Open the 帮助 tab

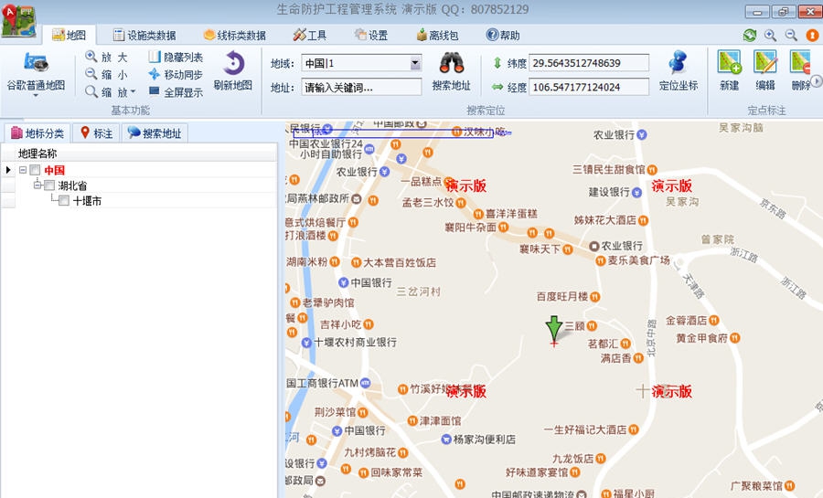[x=503, y=35]
